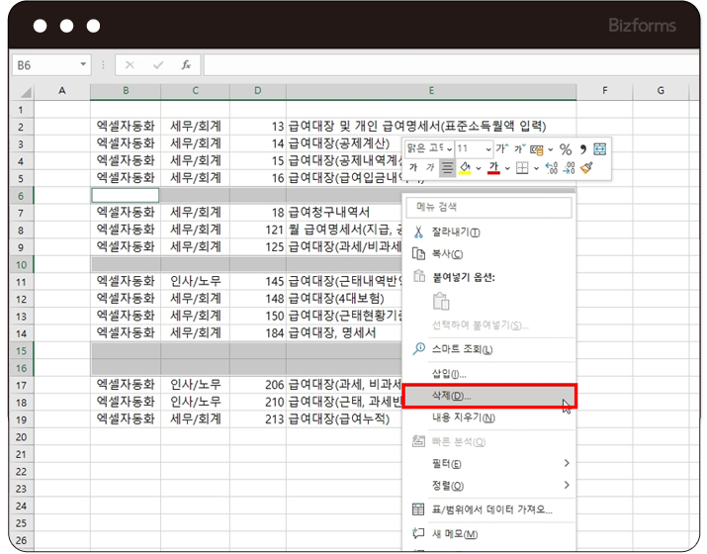Expand the 필터 (Filter) submenu
The height and width of the screenshot is (554, 707).
point(567,463)
